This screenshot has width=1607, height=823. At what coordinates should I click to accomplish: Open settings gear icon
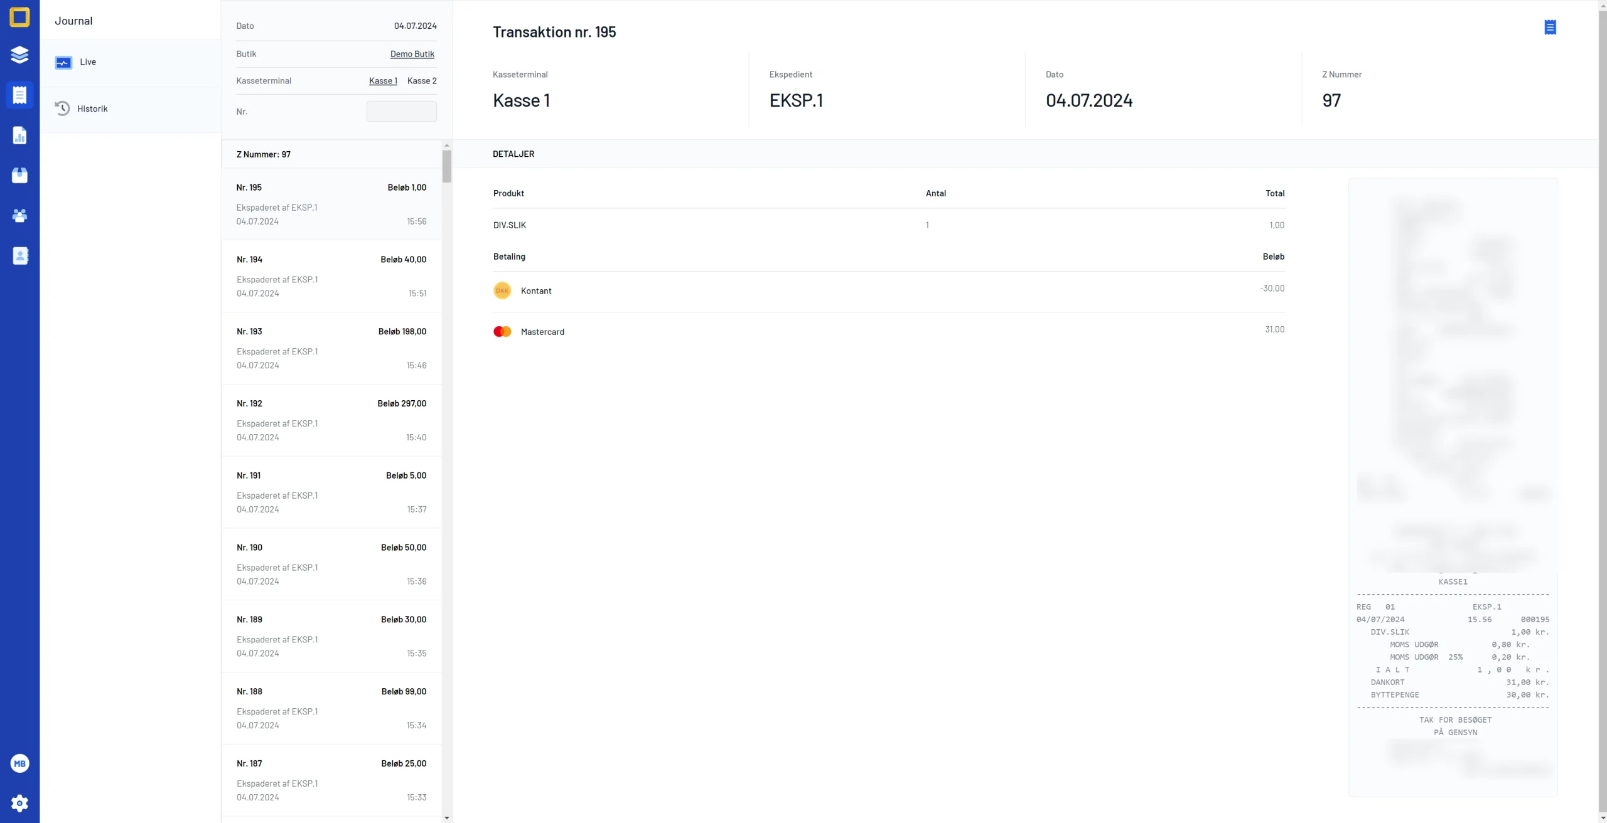[19, 804]
